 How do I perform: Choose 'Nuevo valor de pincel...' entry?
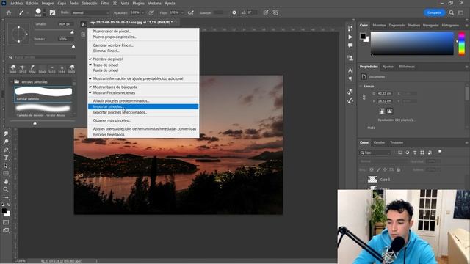pyautogui.click(x=143, y=31)
